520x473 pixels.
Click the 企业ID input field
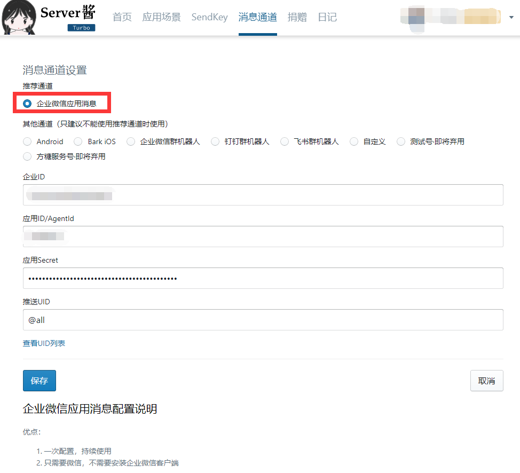263,195
